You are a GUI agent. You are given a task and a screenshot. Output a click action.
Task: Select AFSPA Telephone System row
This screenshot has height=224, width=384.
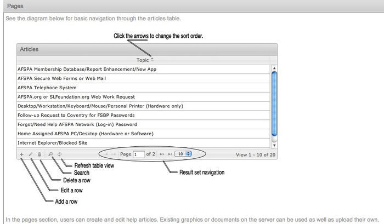[47, 88]
